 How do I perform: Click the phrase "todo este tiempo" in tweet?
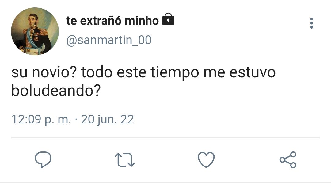(140, 72)
